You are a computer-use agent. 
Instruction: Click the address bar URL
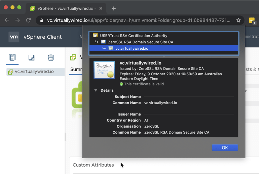click(x=139, y=20)
